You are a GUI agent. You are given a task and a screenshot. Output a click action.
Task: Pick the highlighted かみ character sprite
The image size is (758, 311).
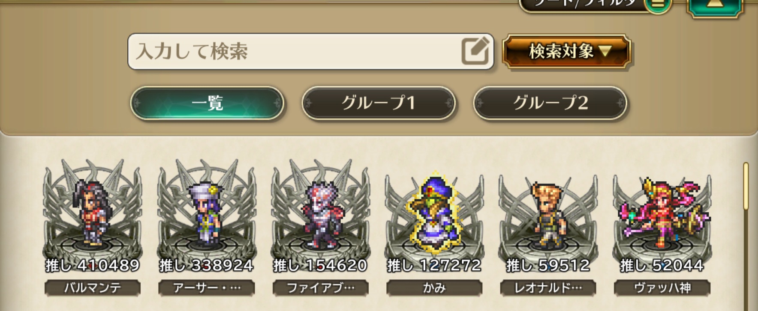click(x=434, y=213)
